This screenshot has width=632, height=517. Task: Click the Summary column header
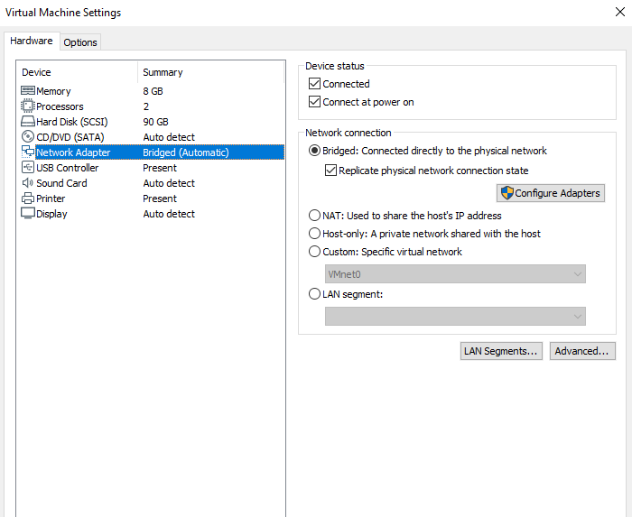point(163,72)
